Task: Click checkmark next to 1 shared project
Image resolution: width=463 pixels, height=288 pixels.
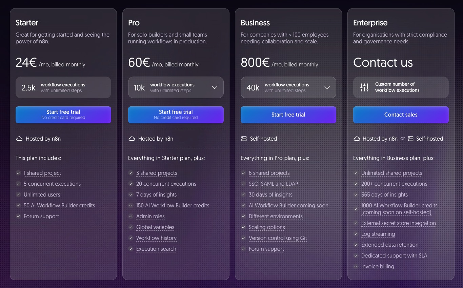Action: click(18, 173)
